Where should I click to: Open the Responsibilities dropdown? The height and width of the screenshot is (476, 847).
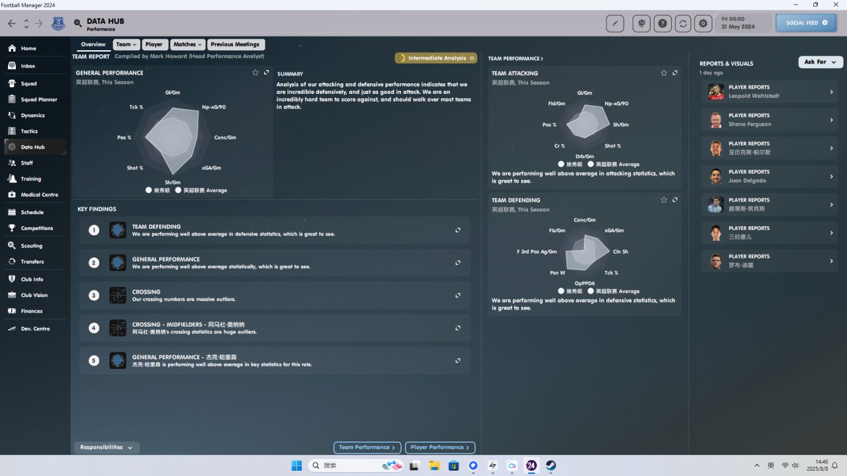[107, 448]
